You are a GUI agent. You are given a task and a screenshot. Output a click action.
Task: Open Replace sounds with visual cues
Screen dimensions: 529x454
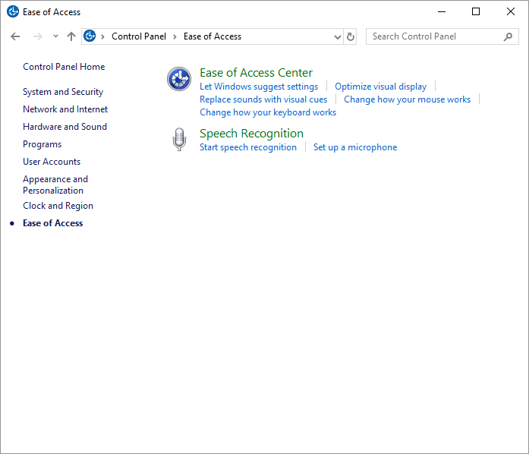[263, 99]
